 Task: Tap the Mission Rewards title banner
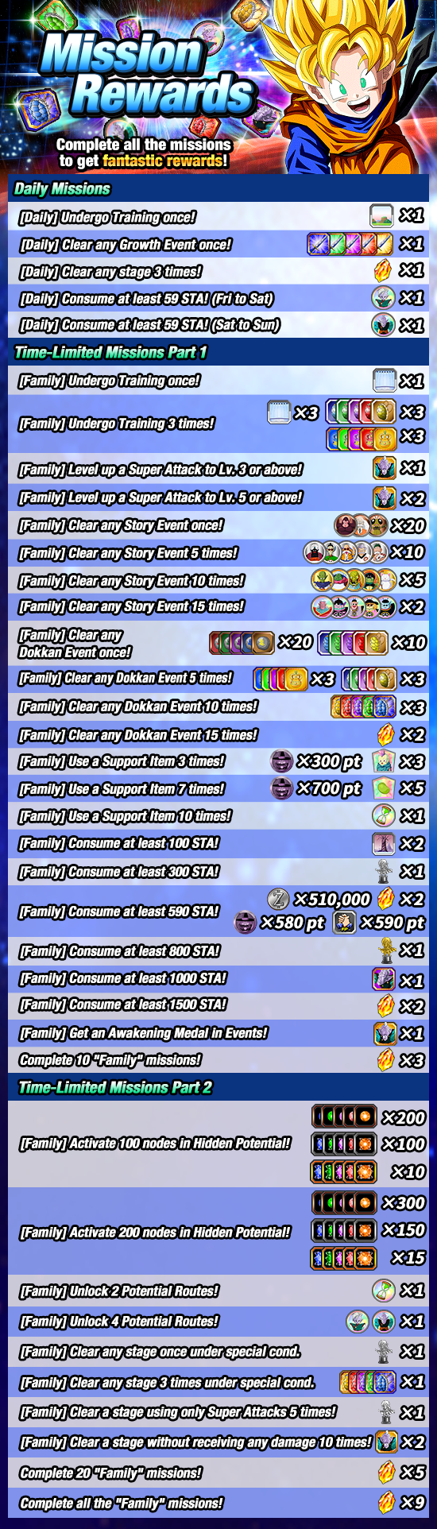(x=147, y=73)
